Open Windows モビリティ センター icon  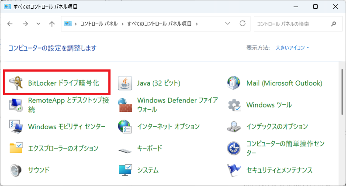pyautogui.click(x=16, y=127)
